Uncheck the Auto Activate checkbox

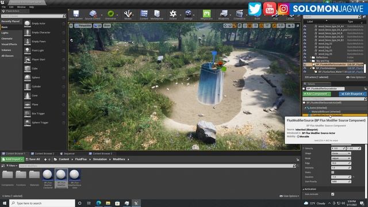pos(332,194)
